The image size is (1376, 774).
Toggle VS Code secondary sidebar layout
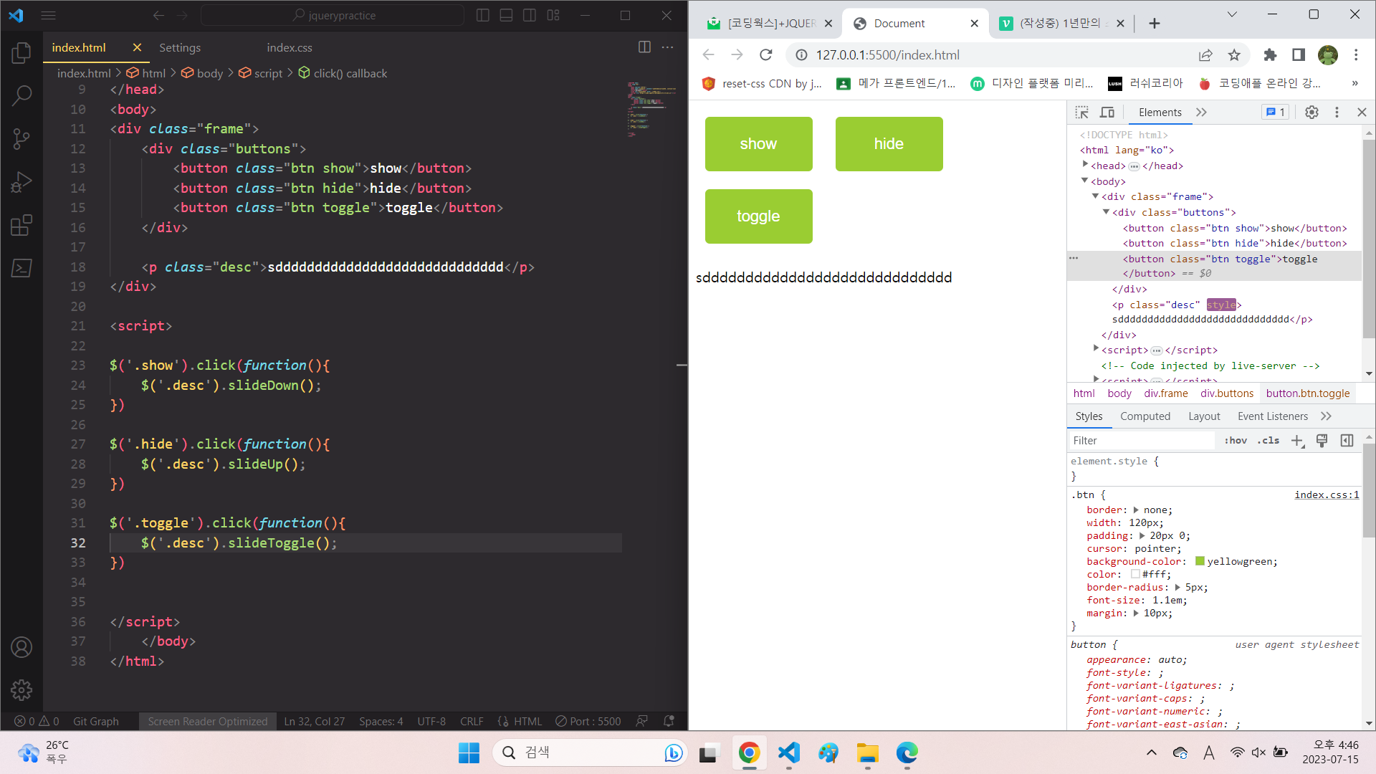pyautogui.click(x=530, y=15)
